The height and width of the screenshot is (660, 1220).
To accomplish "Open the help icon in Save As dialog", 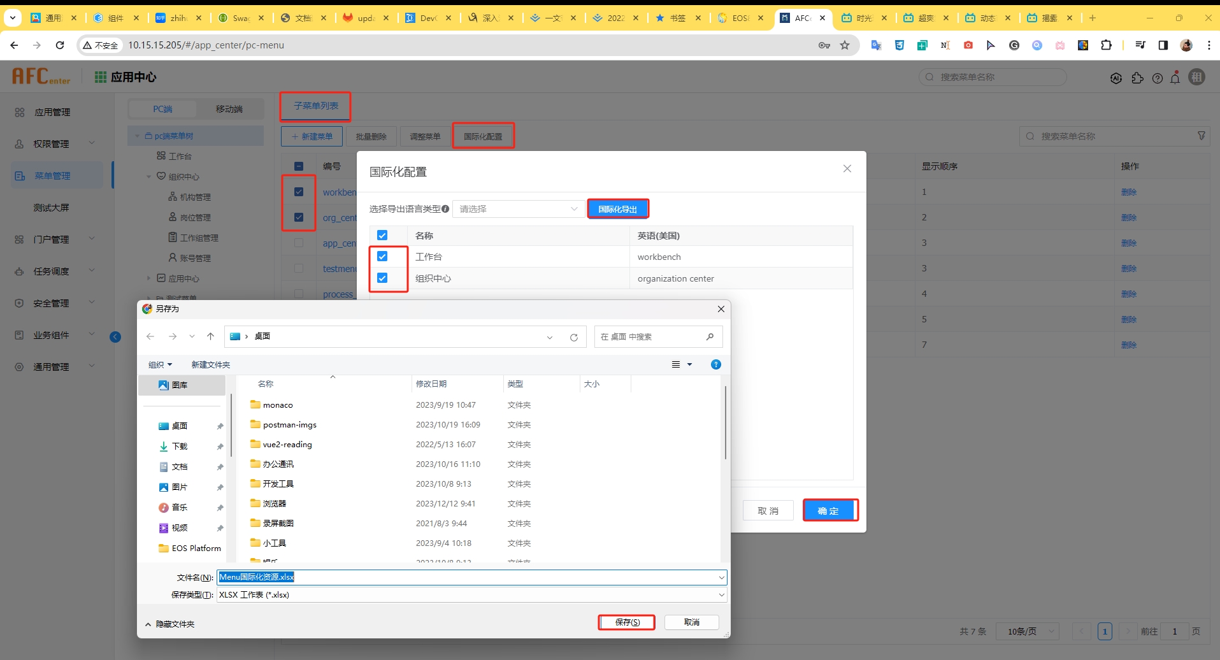I will (715, 364).
